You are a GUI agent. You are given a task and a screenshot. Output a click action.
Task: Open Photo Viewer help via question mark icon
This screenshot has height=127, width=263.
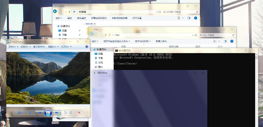pyautogui.click(x=87, y=47)
